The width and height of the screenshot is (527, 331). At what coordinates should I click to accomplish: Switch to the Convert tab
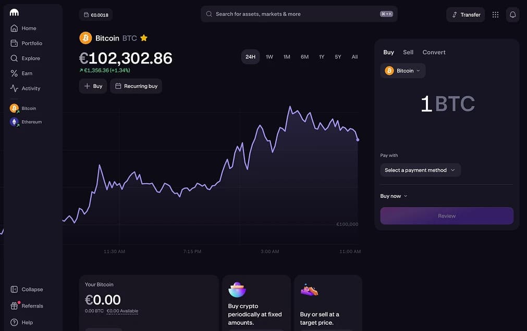[x=434, y=52]
